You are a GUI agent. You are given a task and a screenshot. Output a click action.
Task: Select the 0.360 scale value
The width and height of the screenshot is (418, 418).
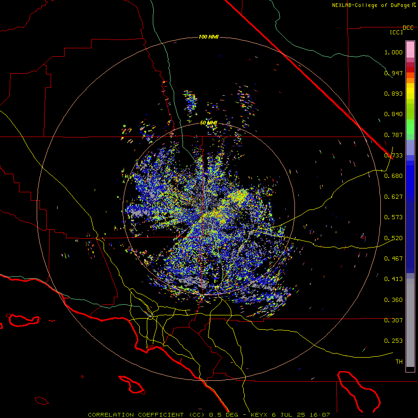(393, 300)
